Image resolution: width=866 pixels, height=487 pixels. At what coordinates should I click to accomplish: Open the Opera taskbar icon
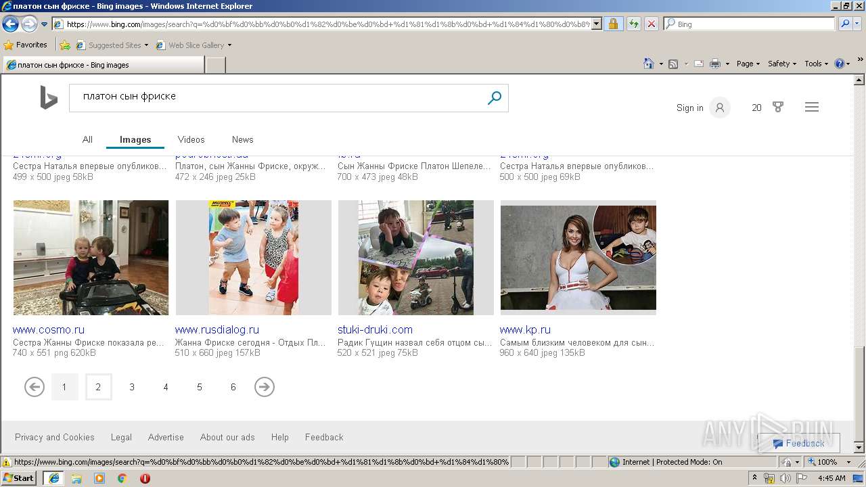tap(145, 478)
